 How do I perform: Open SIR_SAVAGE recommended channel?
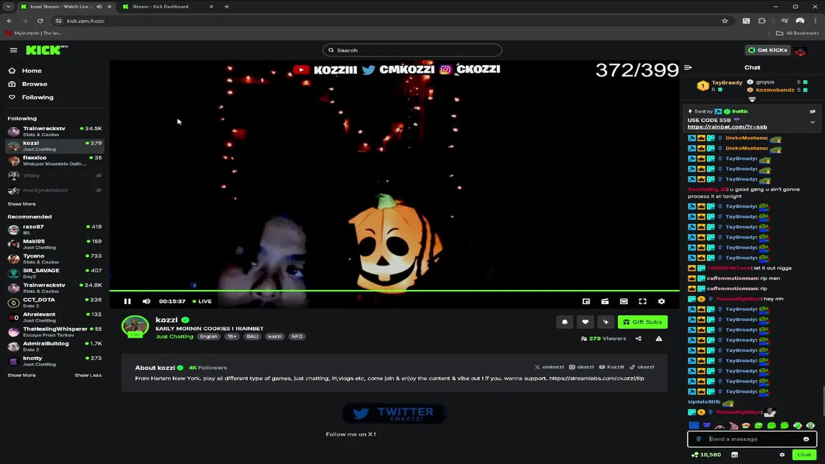point(54,273)
